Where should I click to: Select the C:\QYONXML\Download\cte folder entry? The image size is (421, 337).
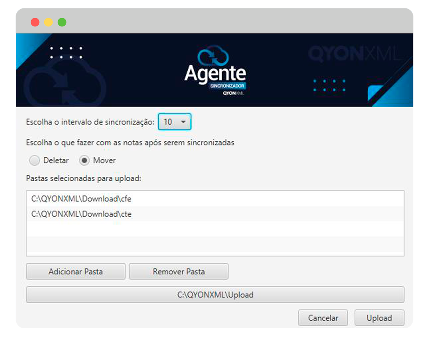click(x=82, y=214)
